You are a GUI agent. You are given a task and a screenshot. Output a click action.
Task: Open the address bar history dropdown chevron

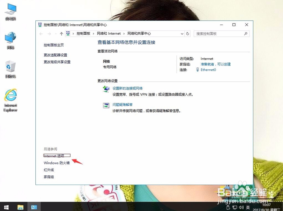pos(182,33)
